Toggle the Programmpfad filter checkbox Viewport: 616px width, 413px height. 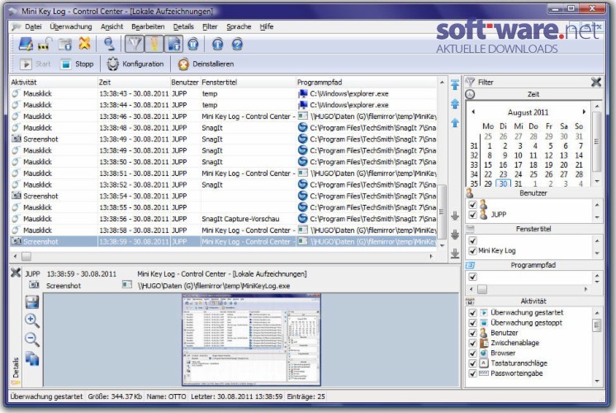click(x=472, y=277)
